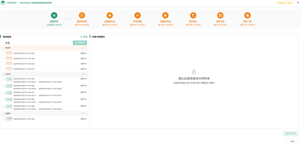Check the 全选 select-all checkbox

[4, 43]
